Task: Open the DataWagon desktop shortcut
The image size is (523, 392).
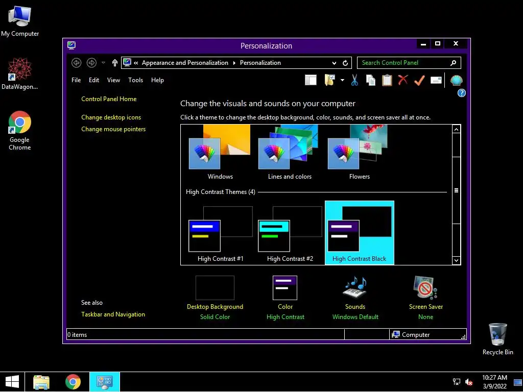Action: pos(20,73)
